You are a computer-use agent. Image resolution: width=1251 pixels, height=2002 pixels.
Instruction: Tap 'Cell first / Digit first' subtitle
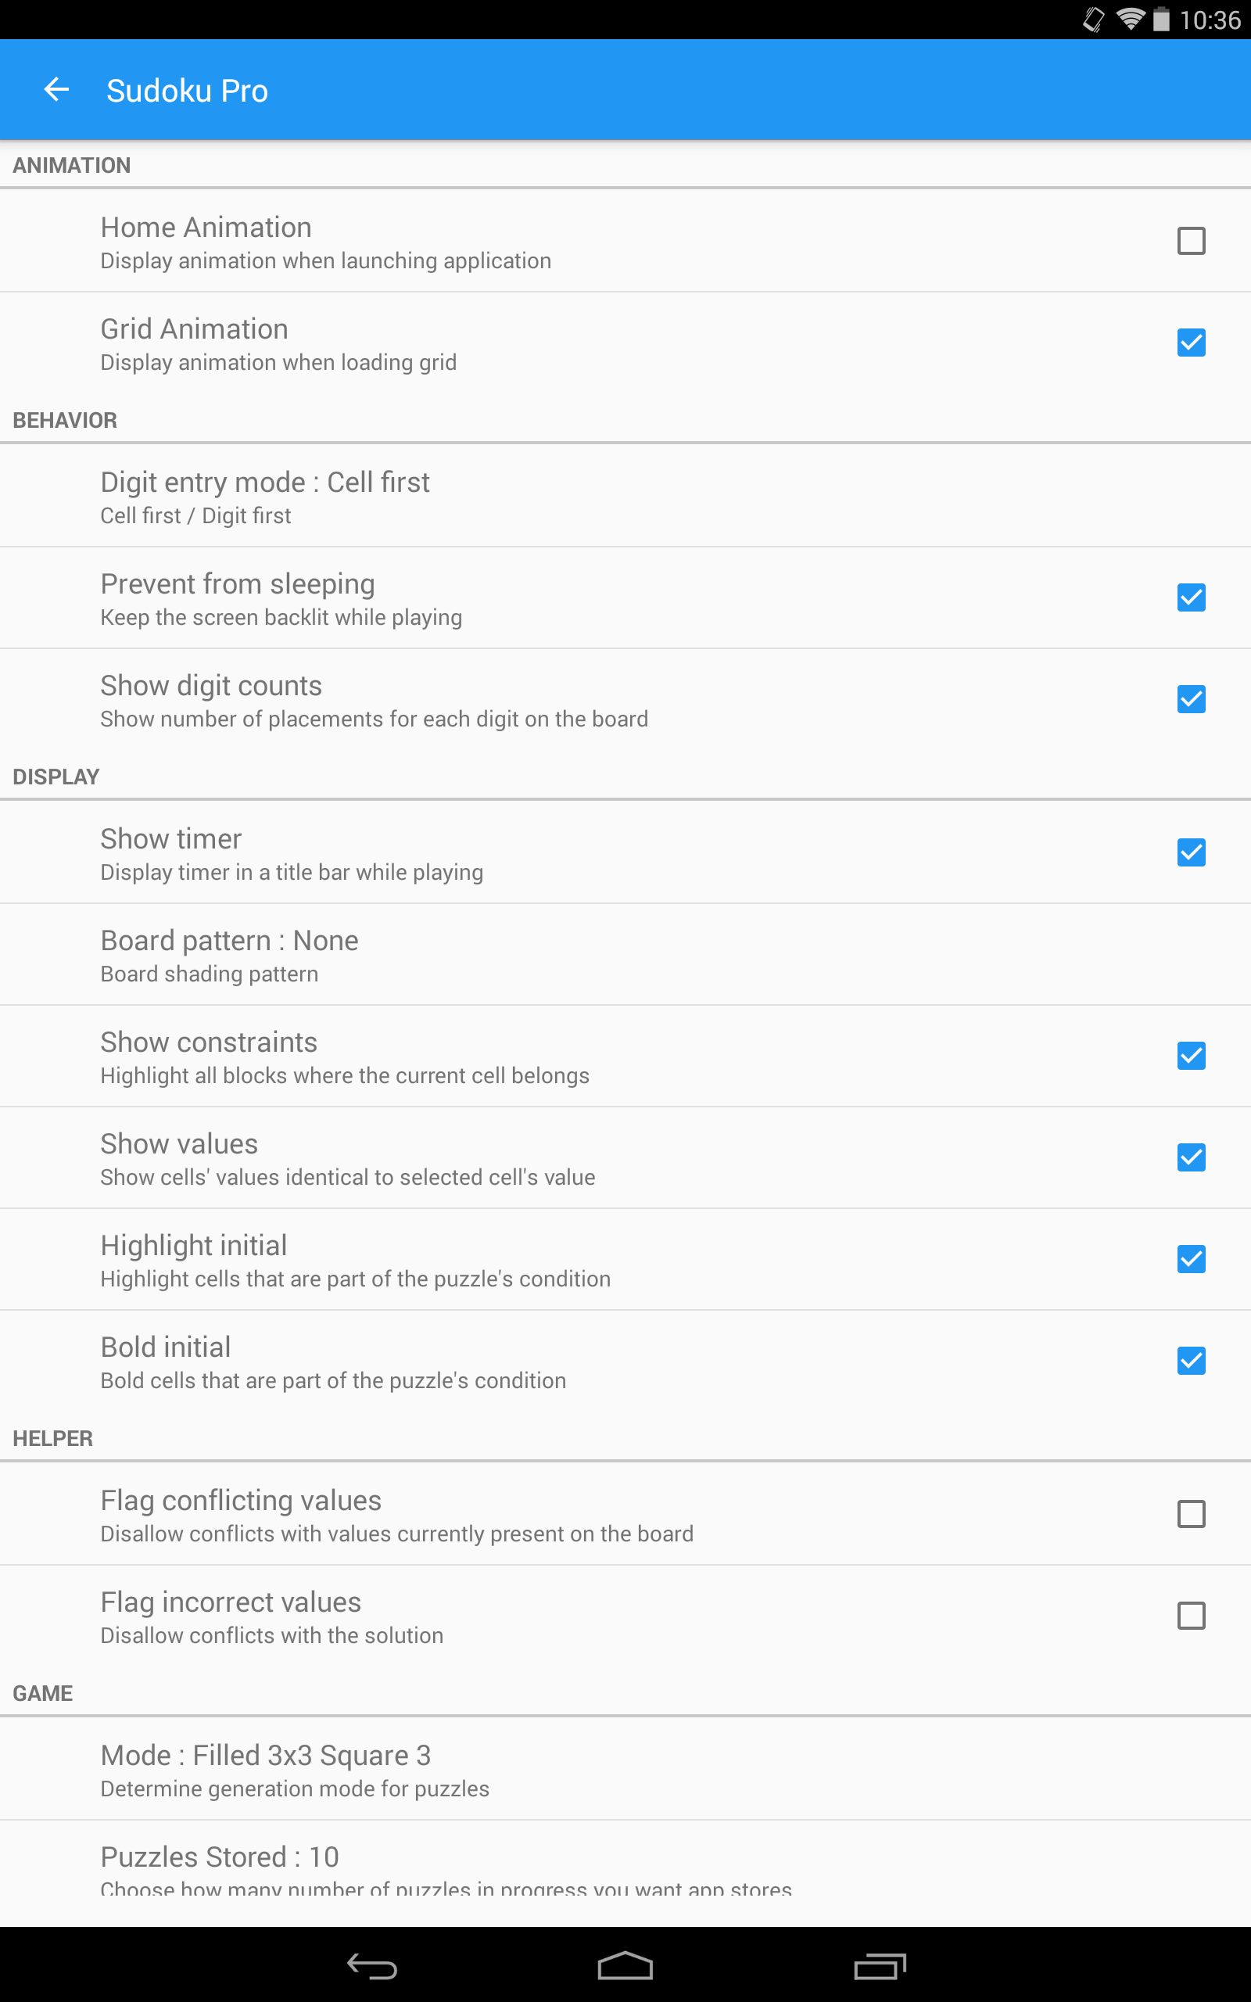(196, 515)
